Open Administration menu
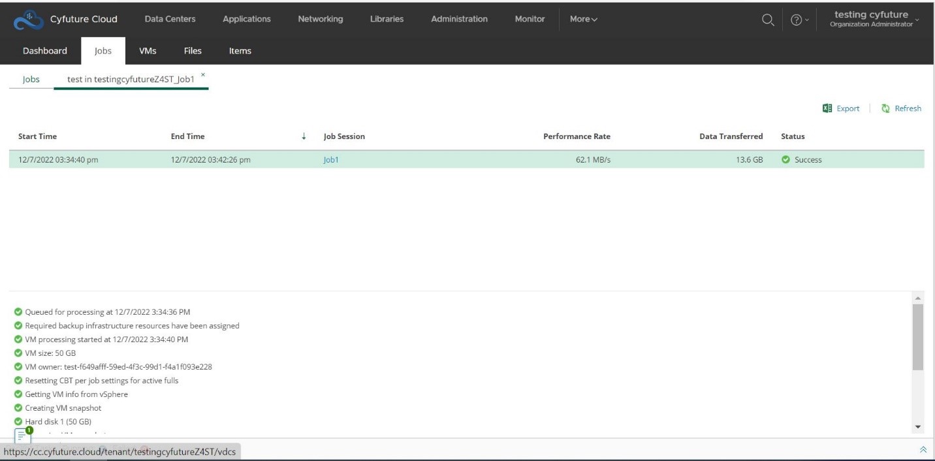 459,19
